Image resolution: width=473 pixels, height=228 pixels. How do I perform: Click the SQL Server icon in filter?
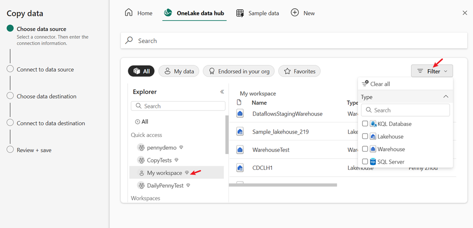tap(373, 162)
